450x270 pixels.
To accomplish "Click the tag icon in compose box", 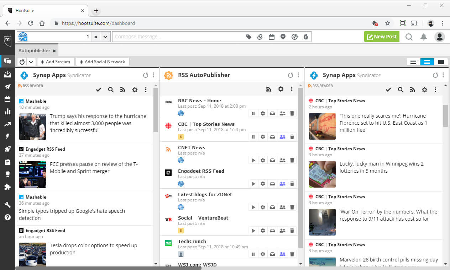I will [x=249, y=37].
